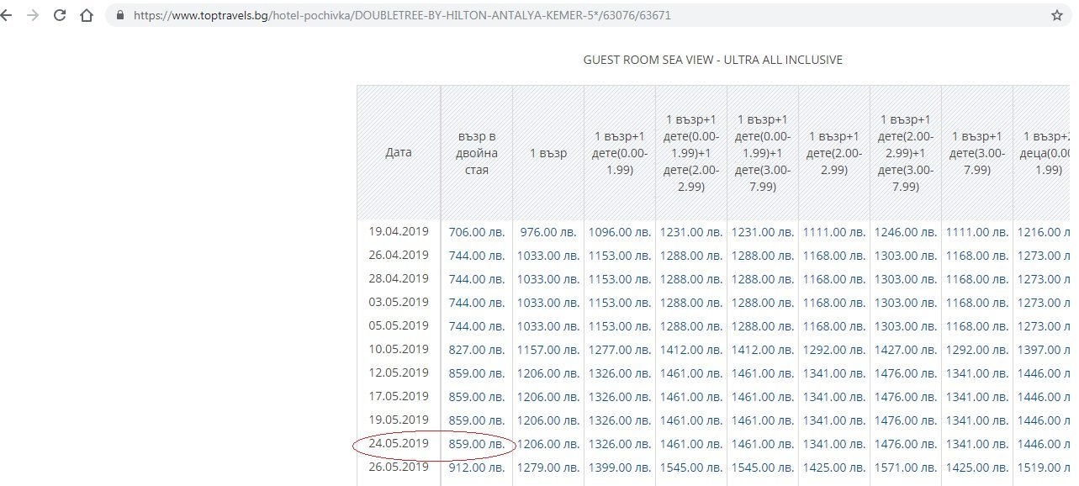Viewport: 1079px width, 486px height.
Task: Click the 706.00 лв. price for 19.04.2019
Action: [477, 232]
